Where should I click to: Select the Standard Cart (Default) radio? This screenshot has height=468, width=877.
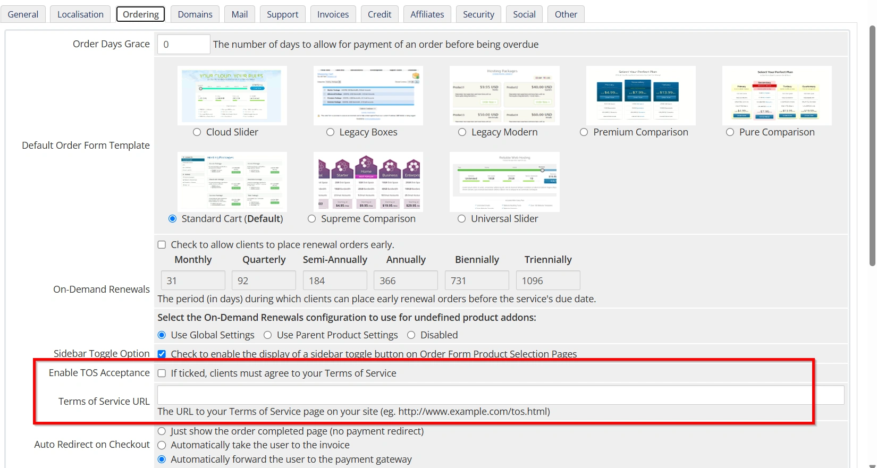tap(173, 219)
